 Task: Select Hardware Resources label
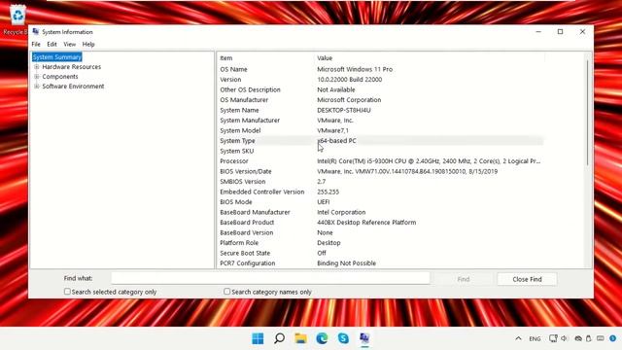tap(72, 67)
